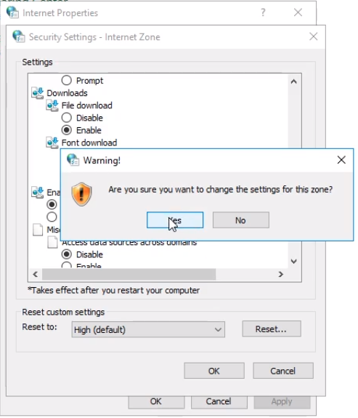Select Disable under Access data sources

pos(67,254)
